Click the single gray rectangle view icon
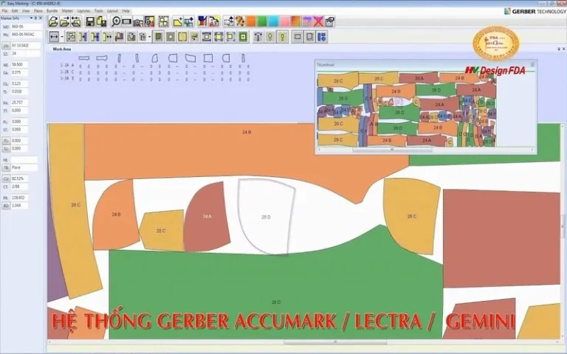Image resolution: width=567 pixels, height=354 pixels. [x=298, y=37]
